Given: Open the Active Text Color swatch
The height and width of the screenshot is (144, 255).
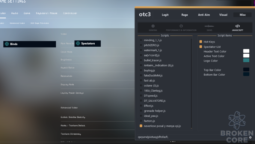Looking at the screenshot, I should [246, 55].
